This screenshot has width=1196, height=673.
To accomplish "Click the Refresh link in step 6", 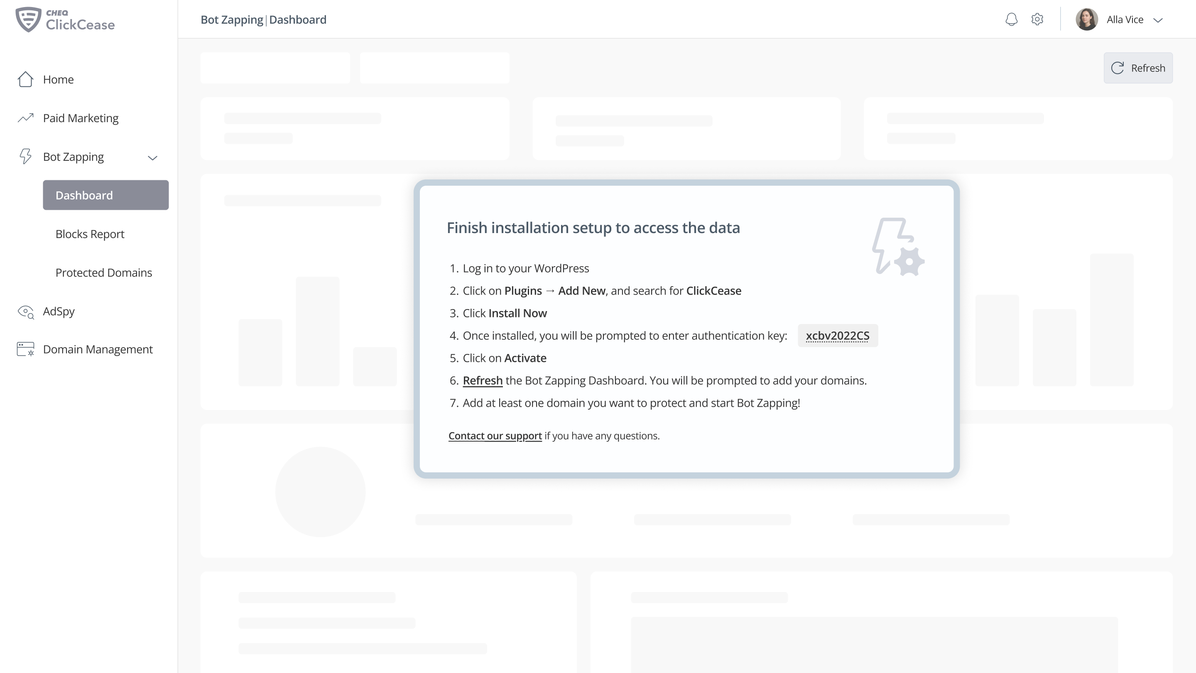I will [483, 381].
